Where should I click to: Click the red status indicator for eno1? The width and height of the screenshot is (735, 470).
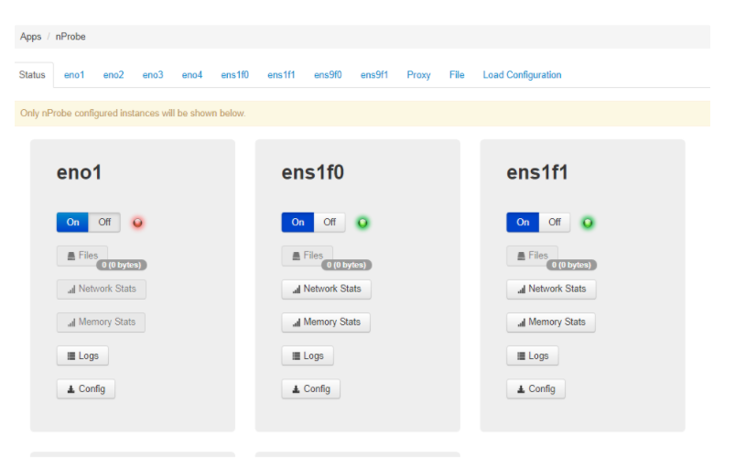coord(138,223)
